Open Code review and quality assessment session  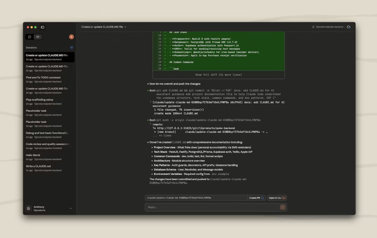(49, 146)
